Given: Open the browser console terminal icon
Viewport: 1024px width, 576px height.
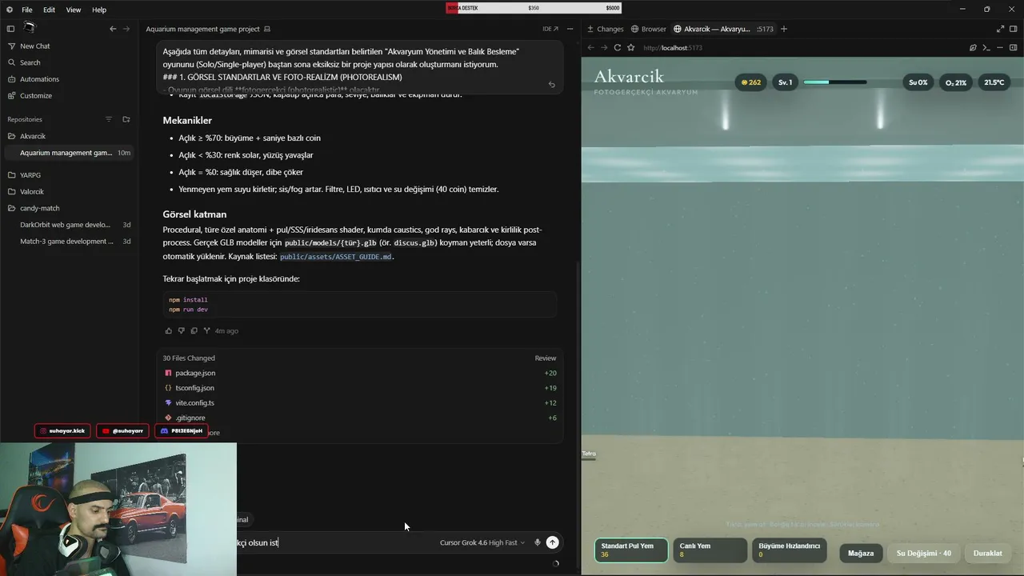Looking at the screenshot, I should click(x=986, y=47).
